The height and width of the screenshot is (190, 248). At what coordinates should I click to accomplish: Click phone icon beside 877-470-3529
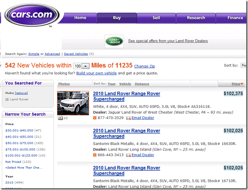(x=95, y=118)
